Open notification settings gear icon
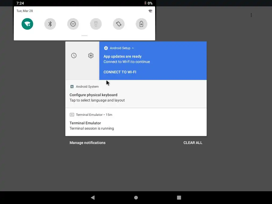The width and height of the screenshot is (272, 204). 91,56
